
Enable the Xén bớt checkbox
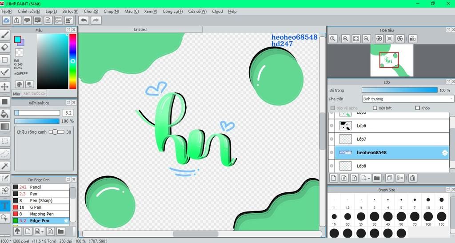click(375, 108)
